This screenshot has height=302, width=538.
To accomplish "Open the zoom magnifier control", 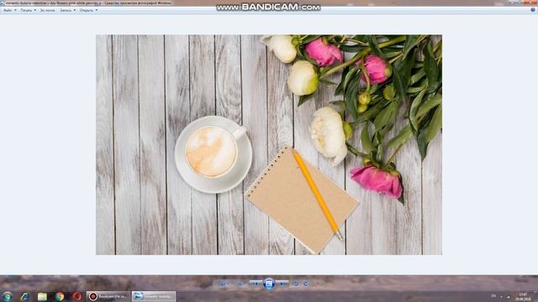I will tap(224, 284).
